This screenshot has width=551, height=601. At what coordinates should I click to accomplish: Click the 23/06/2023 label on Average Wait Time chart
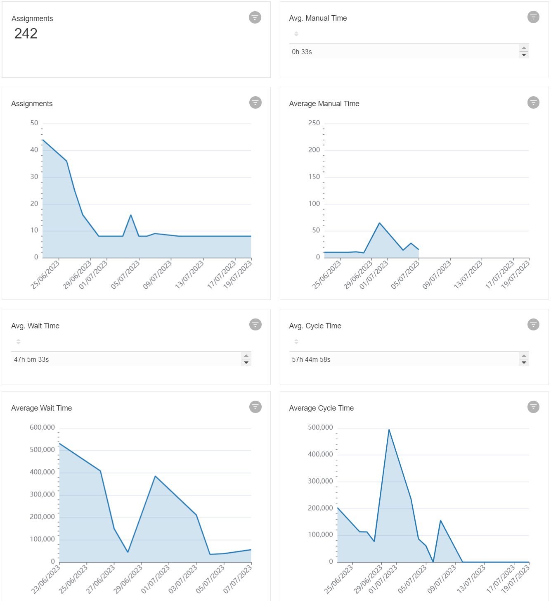(x=46, y=579)
